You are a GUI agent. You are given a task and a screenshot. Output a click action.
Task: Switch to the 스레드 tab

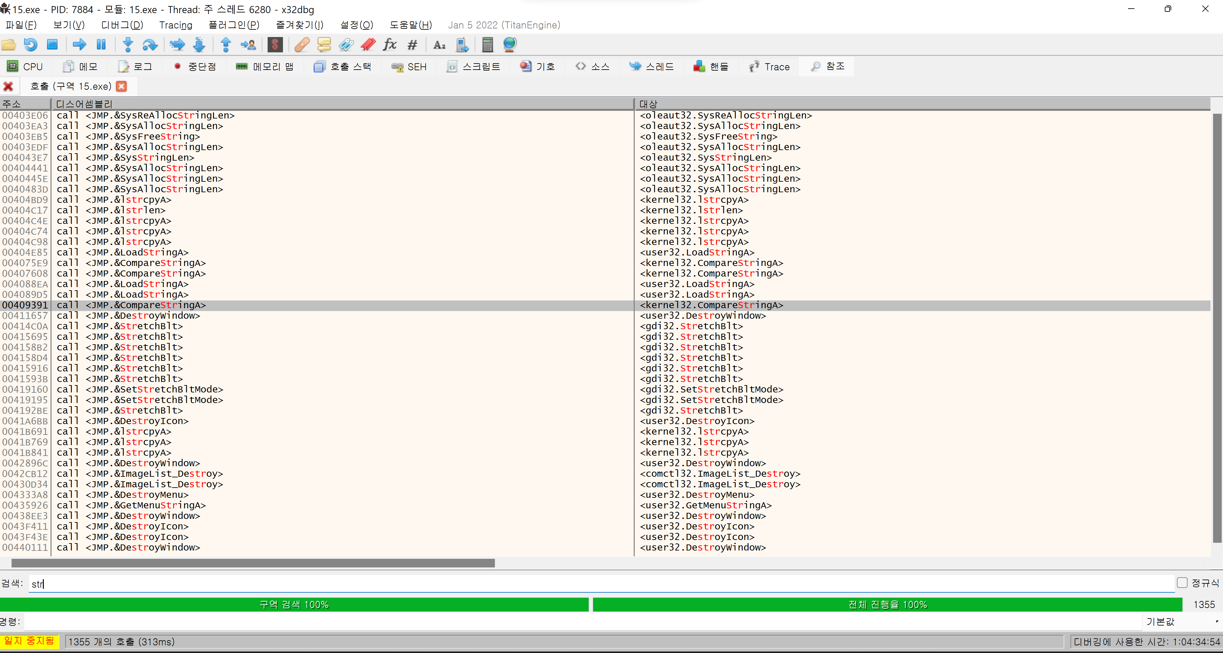651,66
